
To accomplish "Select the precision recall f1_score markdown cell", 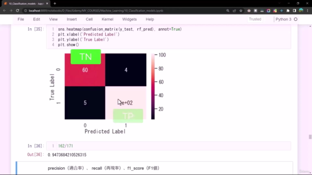I will click(154, 168).
